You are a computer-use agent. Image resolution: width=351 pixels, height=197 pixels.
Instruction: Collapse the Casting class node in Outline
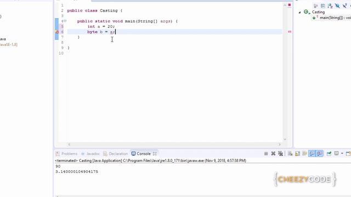pyautogui.click(x=300, y=12)
